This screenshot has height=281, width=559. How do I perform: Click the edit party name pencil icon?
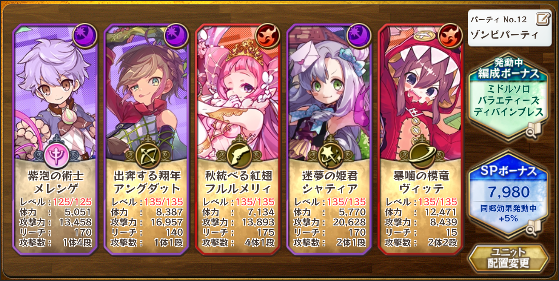[x=543, y=19]
